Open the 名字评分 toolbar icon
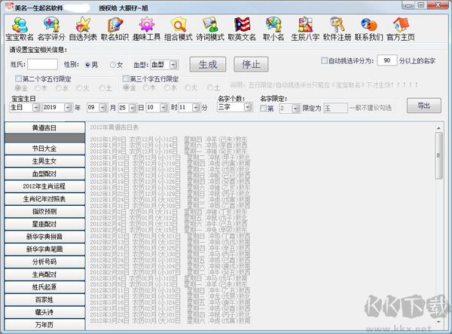Image resolution: width=452 pixels, height=334 pixels. pyautogui.click(x=51, y=29)
